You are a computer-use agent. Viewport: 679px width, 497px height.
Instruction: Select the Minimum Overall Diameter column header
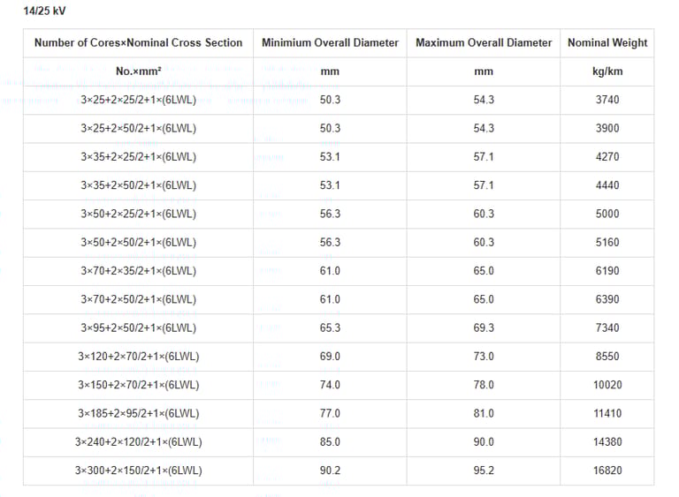coord(330,42)
